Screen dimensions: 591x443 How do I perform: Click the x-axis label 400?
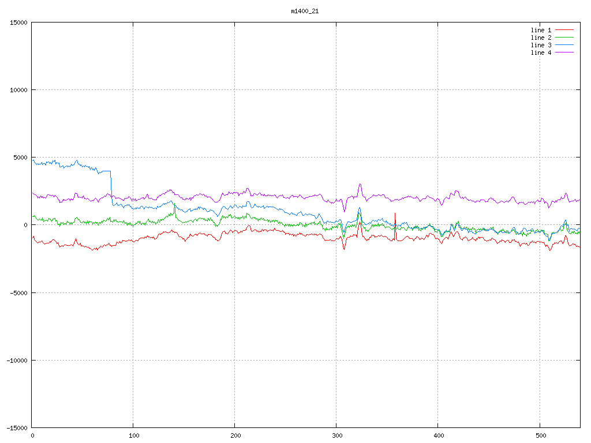click(439, 436)
